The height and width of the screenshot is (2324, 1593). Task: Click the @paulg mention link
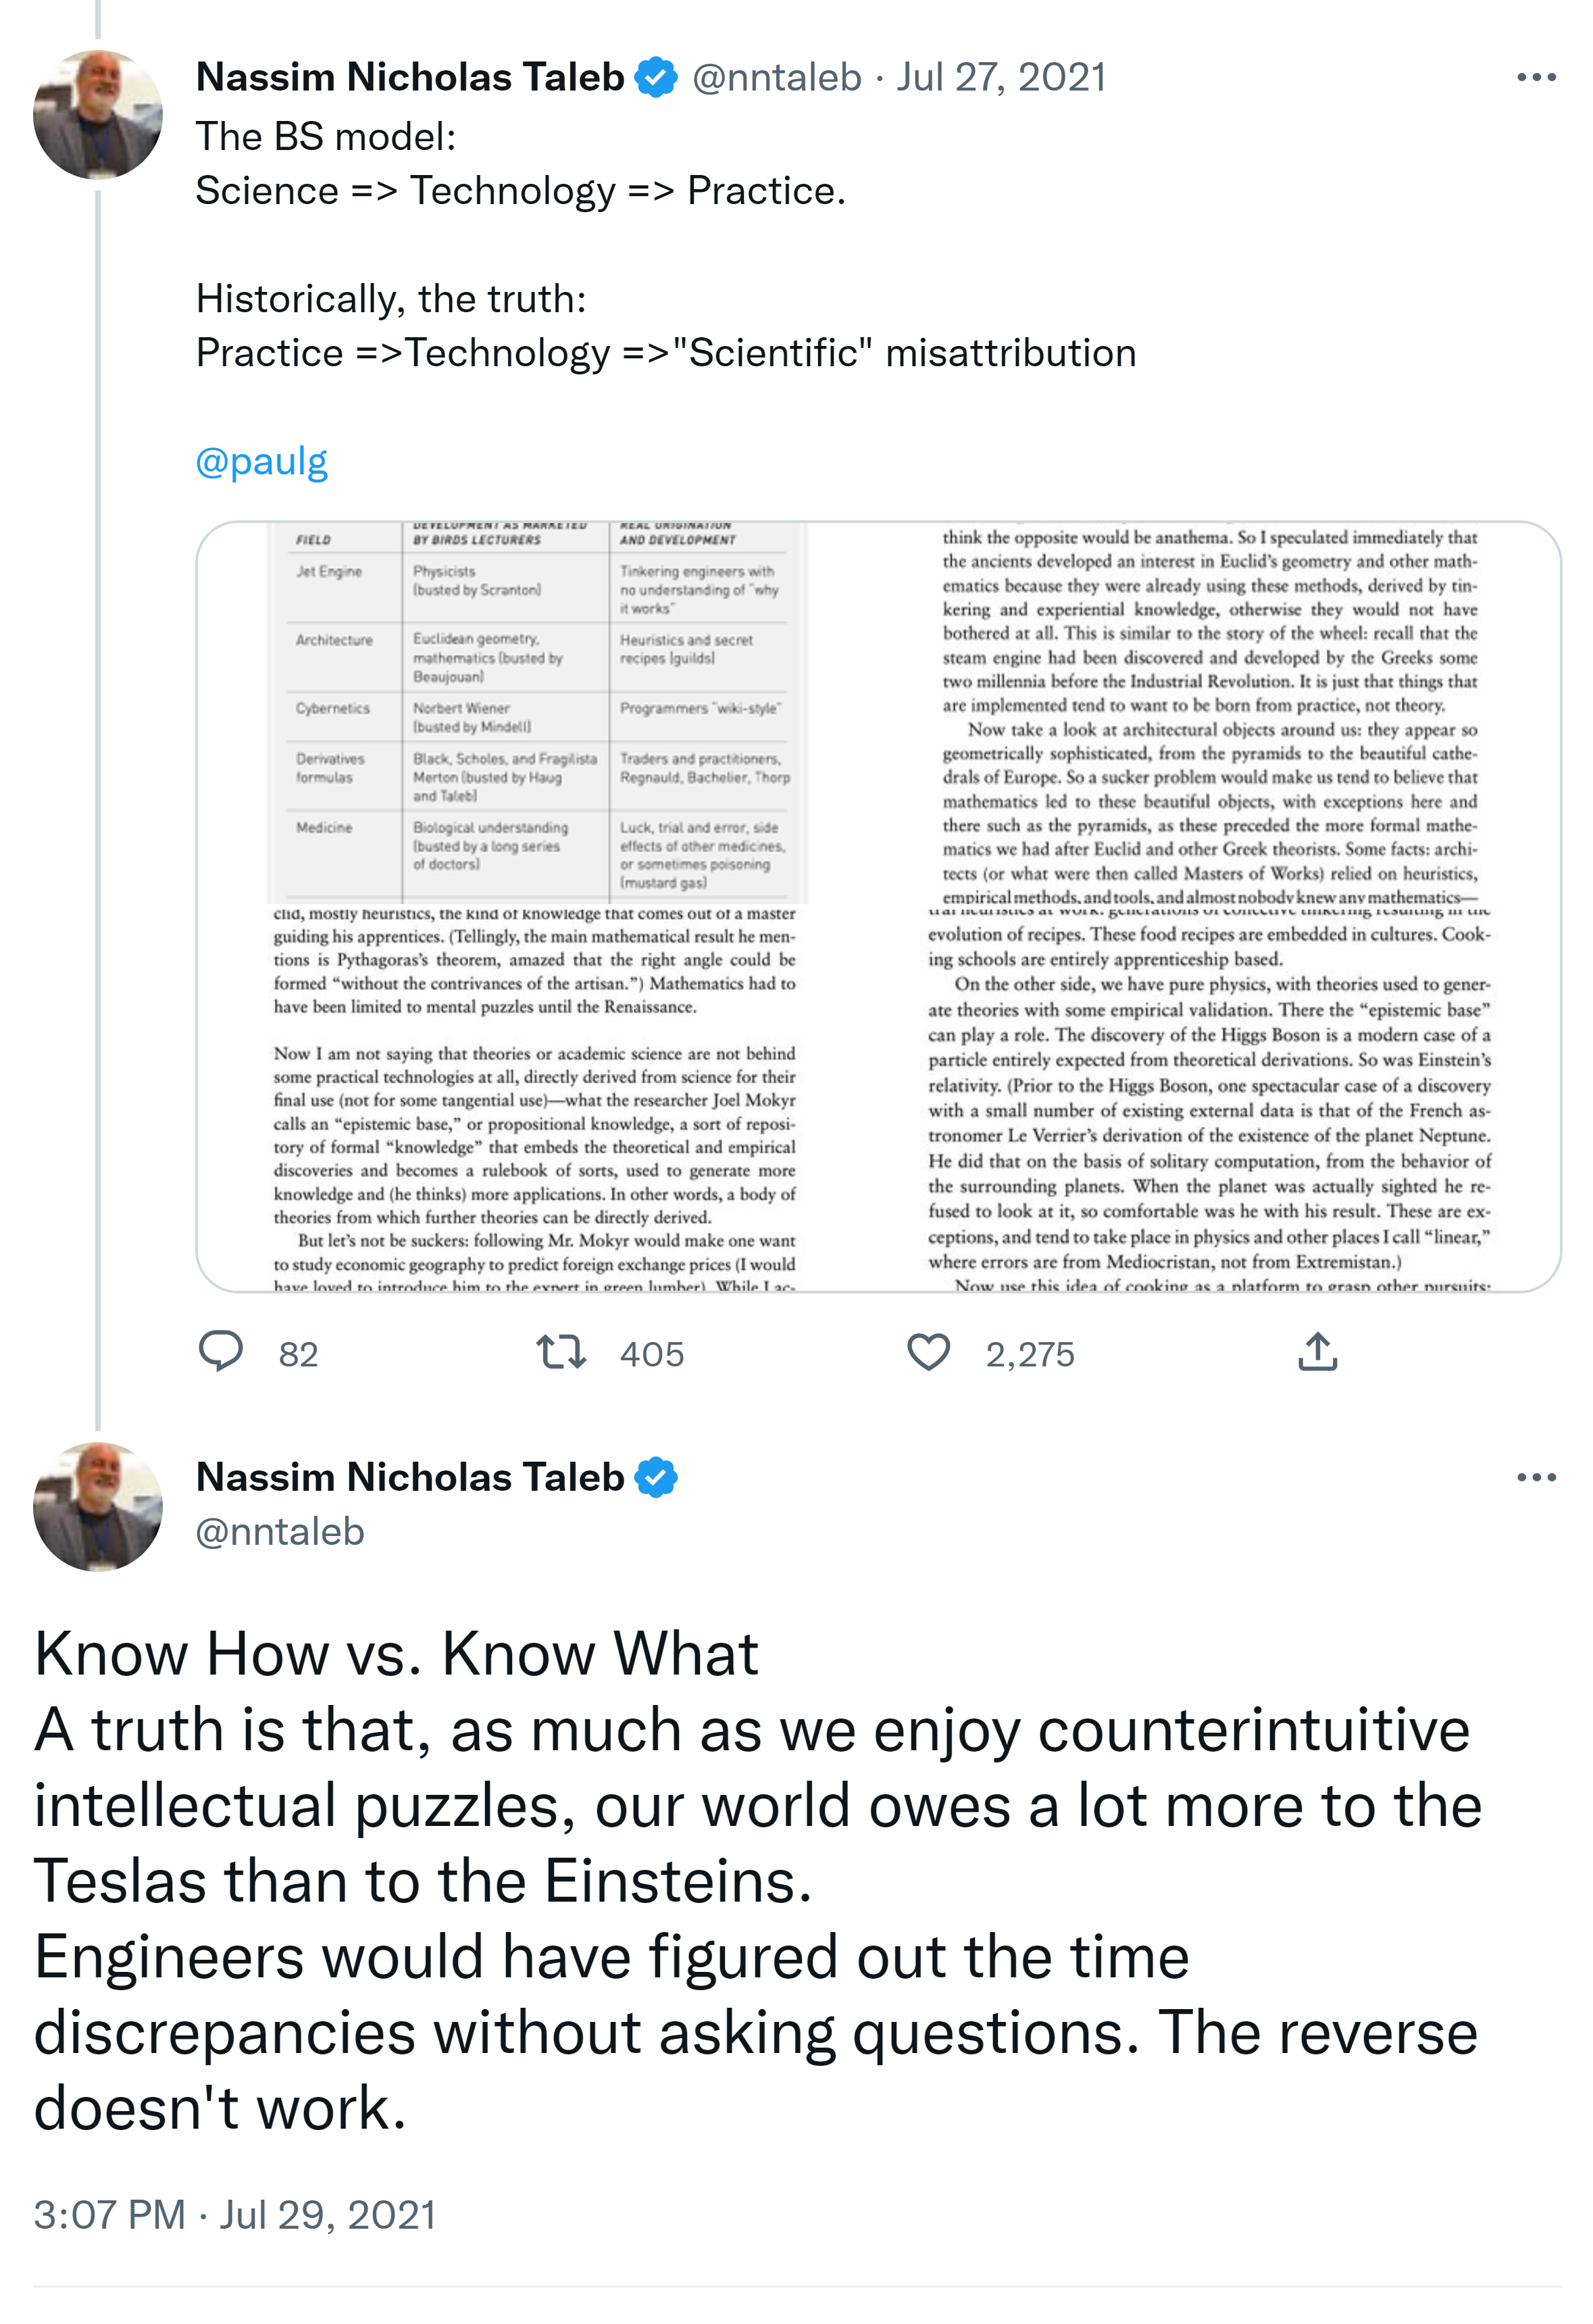click(262, 461)
